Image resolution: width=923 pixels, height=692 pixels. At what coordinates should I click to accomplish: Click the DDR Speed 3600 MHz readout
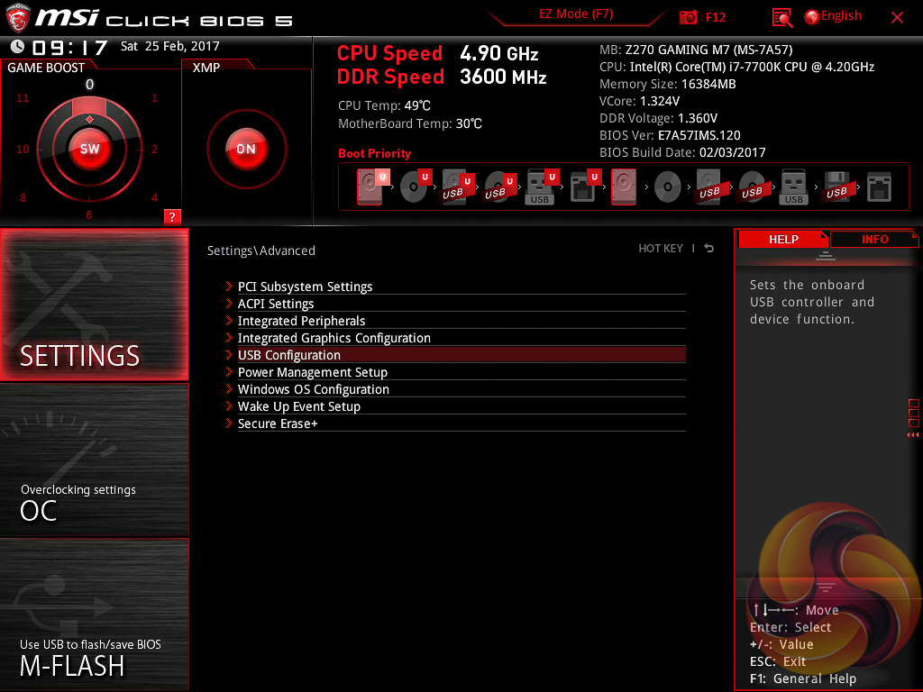tap(442, 77)
